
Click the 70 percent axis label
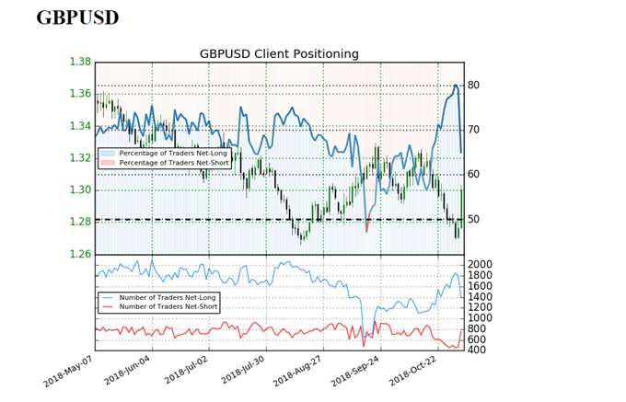pos(473,130)
